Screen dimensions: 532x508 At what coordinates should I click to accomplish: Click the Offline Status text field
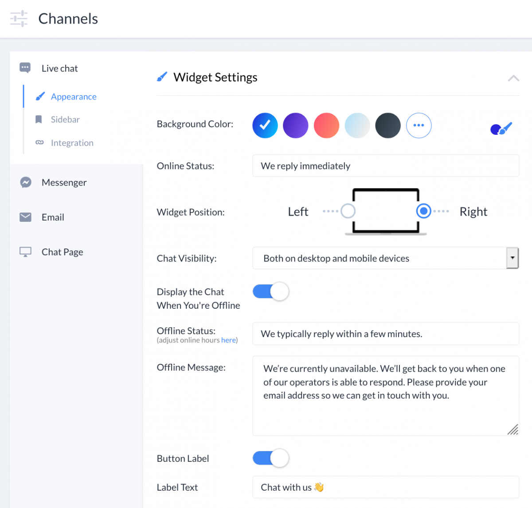click(386, 334)
